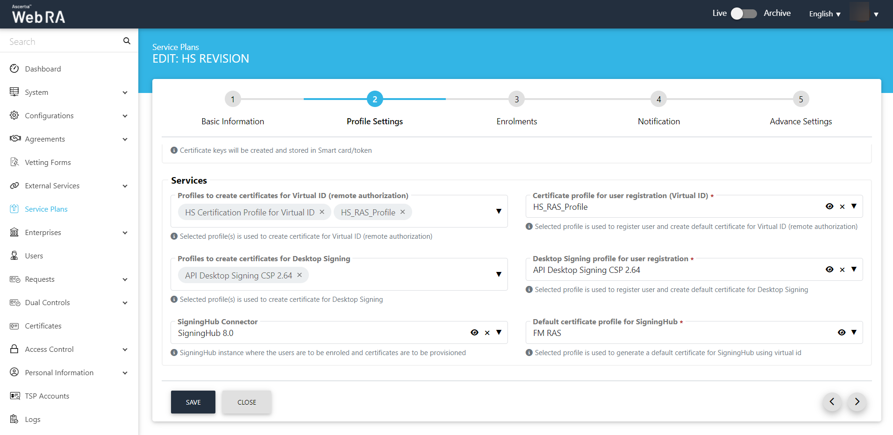Image resolution: width=893 pixels, height=435 pixels.
Task: Open the English language dropdown
Action: pyautogui.click(x=824, y=14)
